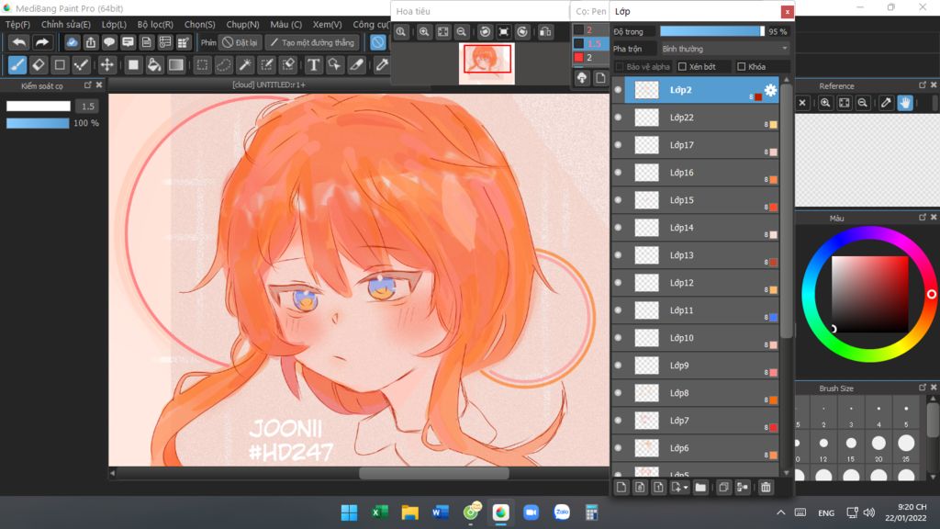This screenshot has width=940, height=529.
Task: Click the canvas horizontal scrollbar
Action: [x=433, y=473]
